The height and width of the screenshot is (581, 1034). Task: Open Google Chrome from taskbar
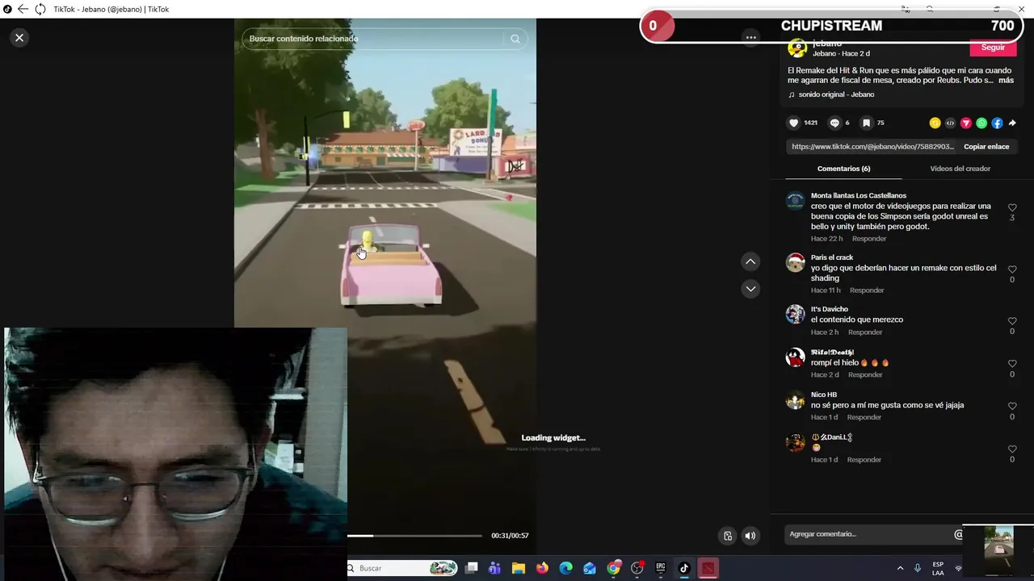pos(614,568)
